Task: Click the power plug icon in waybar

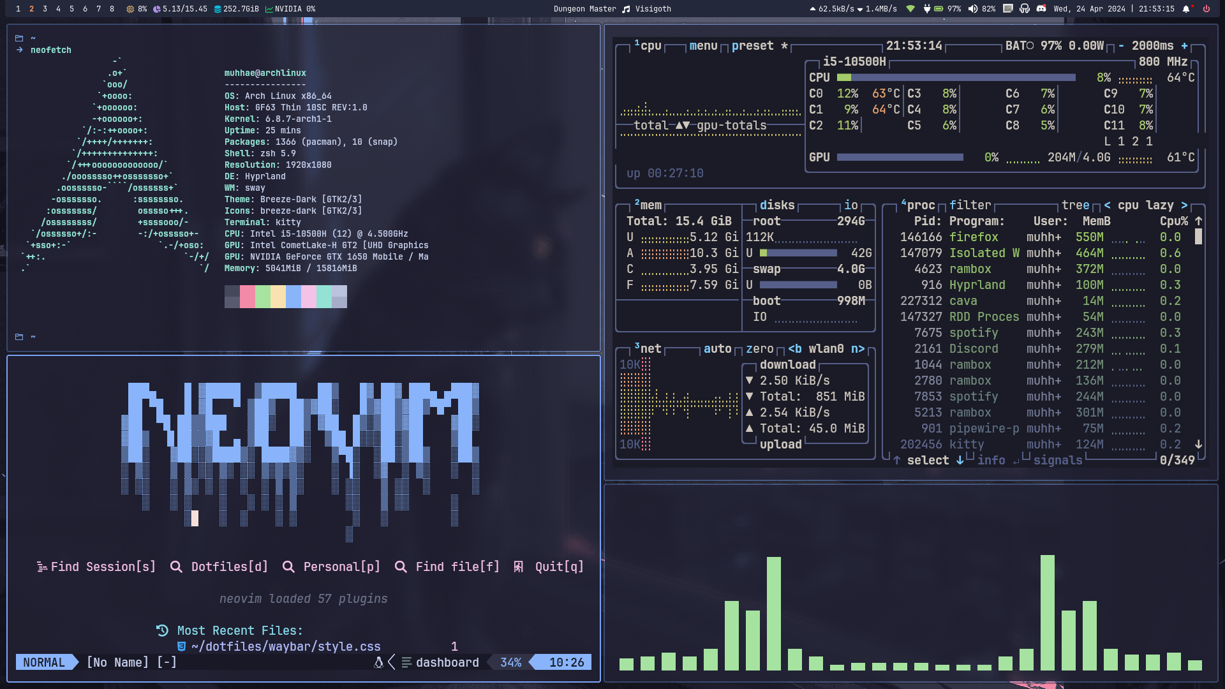Action: tap(927, 9)
